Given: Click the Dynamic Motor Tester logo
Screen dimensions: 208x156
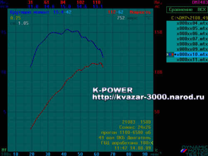Looking at the screenshot, I should pos(194,151).
